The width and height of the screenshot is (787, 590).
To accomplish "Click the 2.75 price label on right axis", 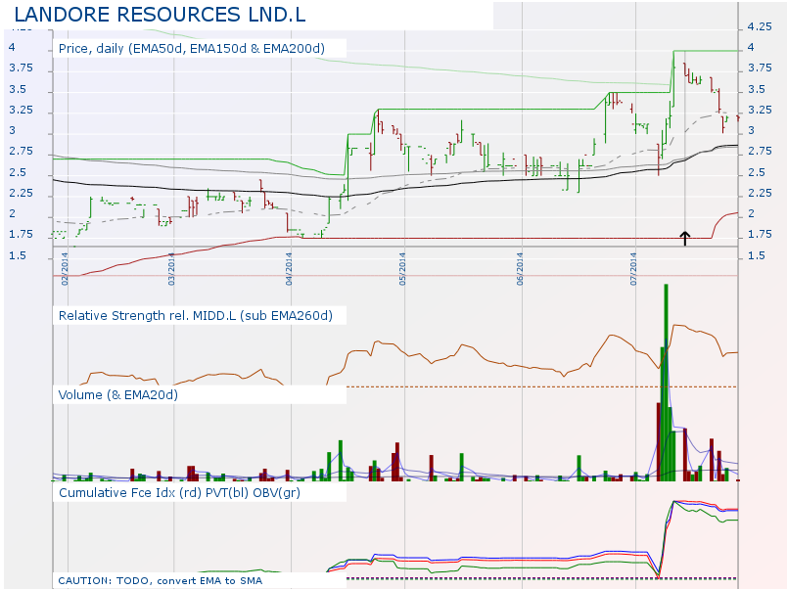I will click(760, 151).
